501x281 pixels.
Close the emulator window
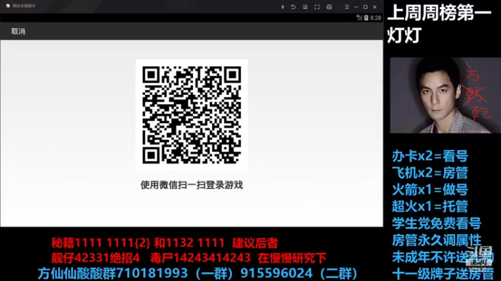(x=374, y=7)
